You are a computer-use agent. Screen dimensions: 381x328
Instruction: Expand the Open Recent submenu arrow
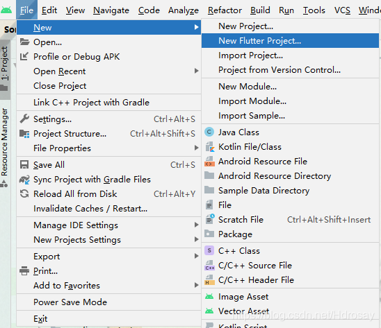[x=196, y=71]
